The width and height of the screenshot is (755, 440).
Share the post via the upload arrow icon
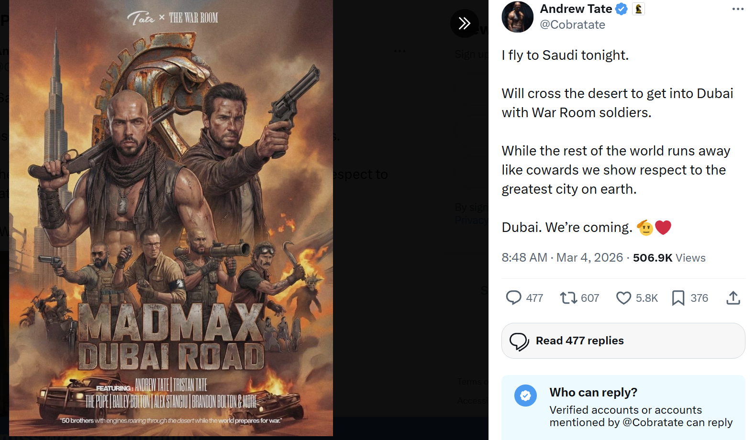(x=733, y=298)
